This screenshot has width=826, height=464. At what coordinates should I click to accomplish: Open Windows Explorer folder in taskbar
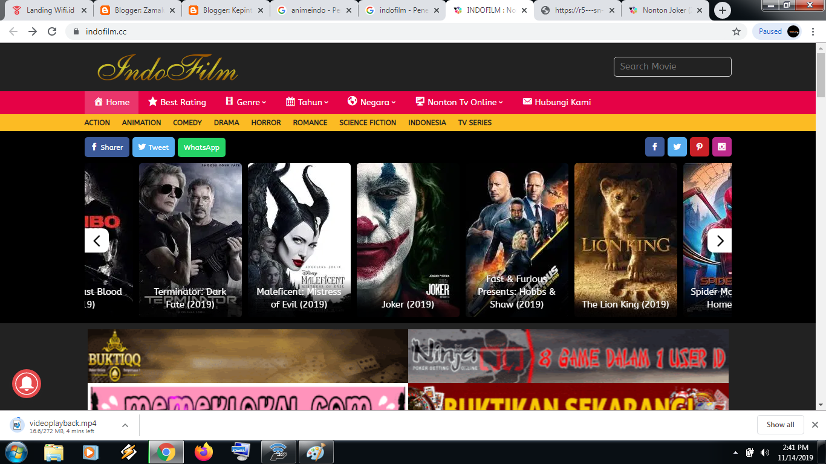[x=54, y=452]
